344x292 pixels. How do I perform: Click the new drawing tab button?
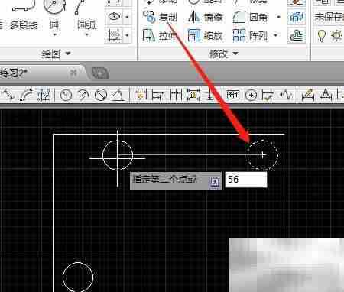coord(100,73)
